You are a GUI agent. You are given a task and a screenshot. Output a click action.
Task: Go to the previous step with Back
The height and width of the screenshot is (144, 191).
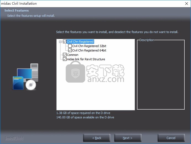(97, 138)
